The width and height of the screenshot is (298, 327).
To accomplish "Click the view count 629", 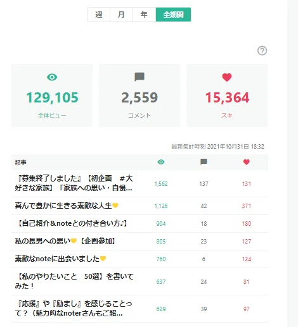I will point(161,309).
